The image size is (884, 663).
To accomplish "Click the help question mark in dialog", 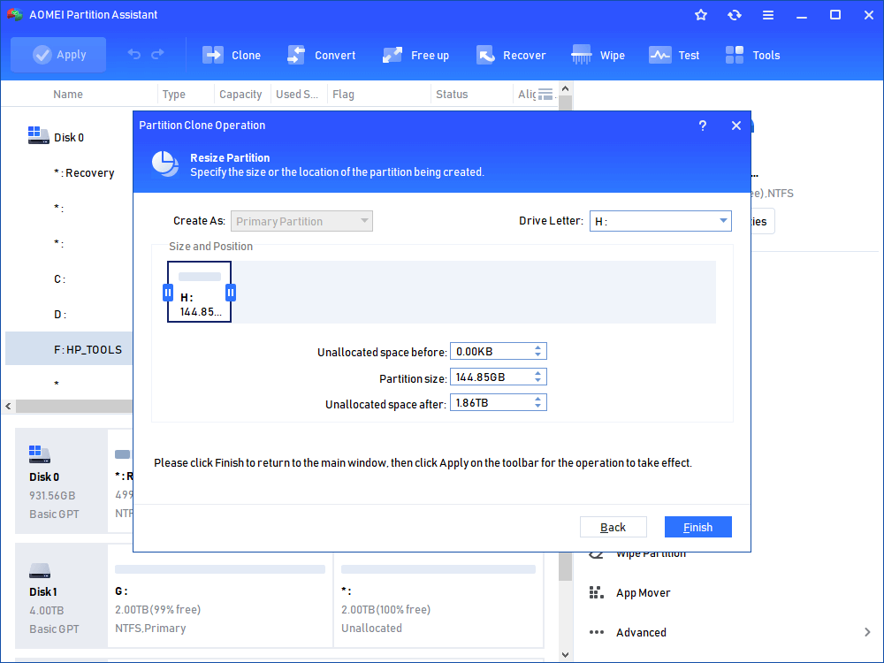I will coord(703,126).
